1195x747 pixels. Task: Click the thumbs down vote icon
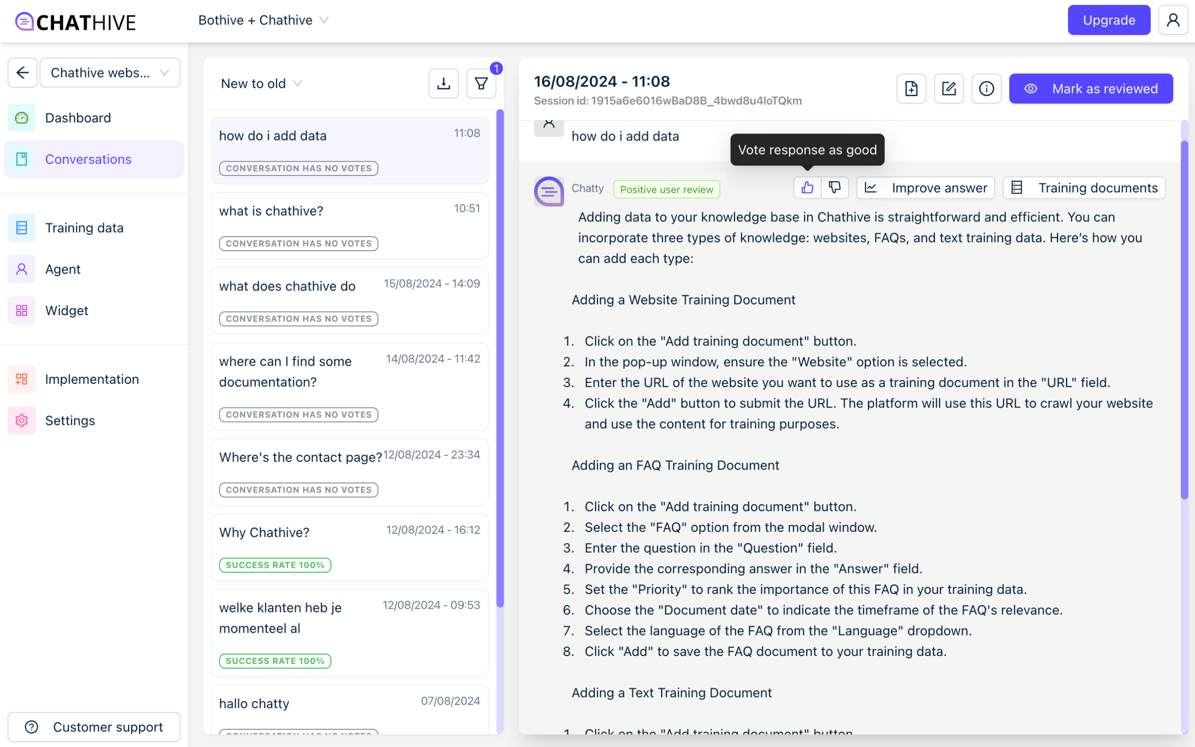point(835,188)
